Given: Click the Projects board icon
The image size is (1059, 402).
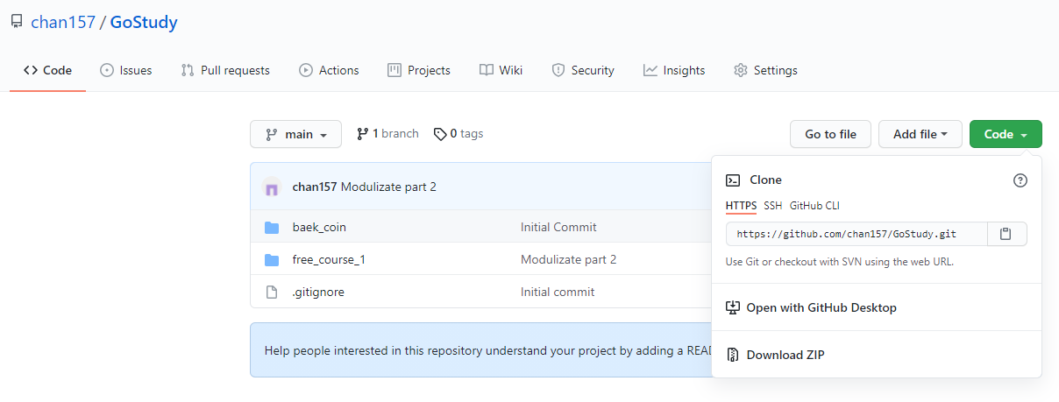Looking at the screenshot, I should [394, 70].
